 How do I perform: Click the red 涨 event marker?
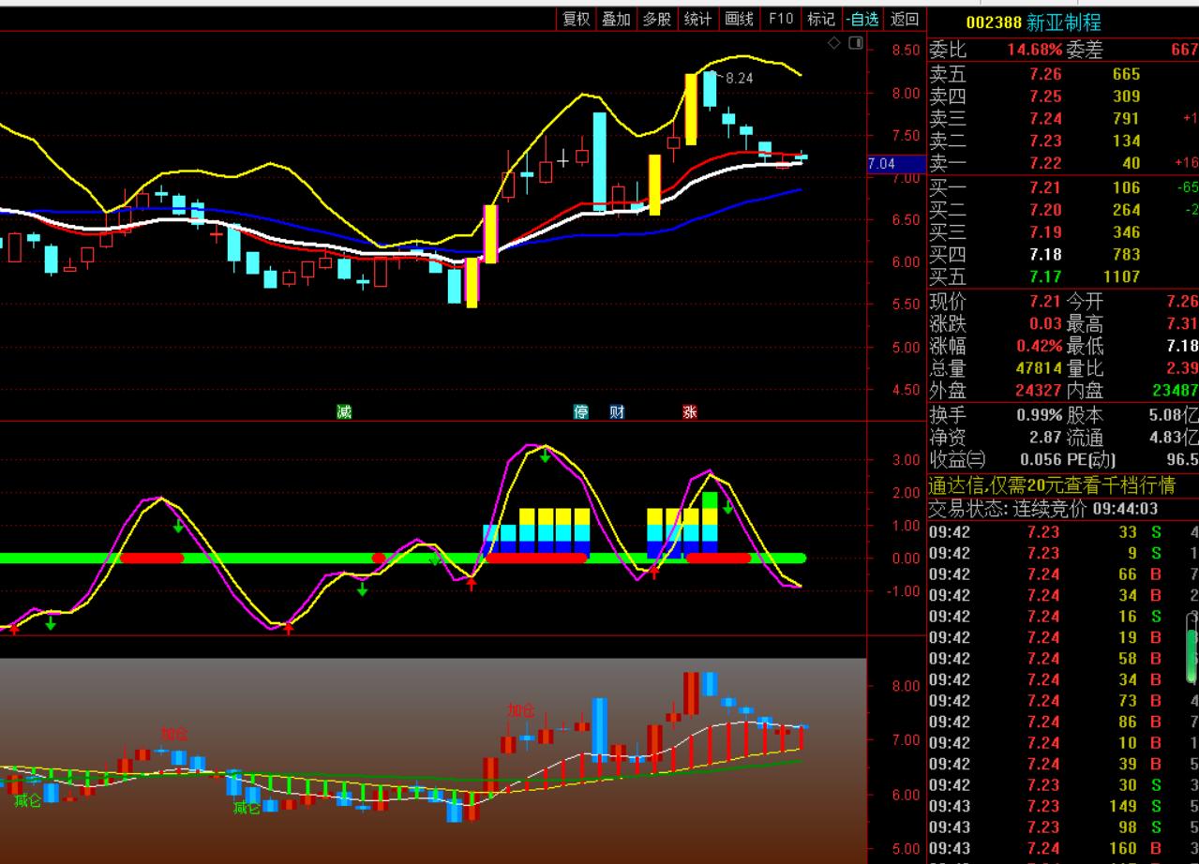690,411
